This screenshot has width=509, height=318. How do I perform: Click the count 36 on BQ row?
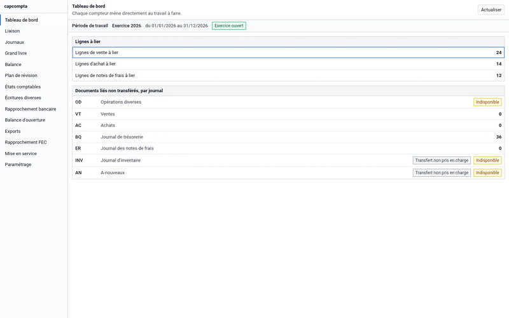tap(499, 137)
